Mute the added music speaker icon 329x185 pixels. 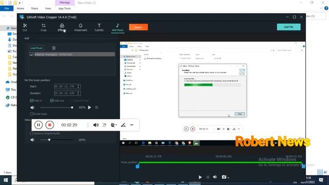(x=32, y=107)
